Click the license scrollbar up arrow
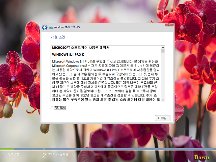Screen dimensions: 216x162 [163, 47]
